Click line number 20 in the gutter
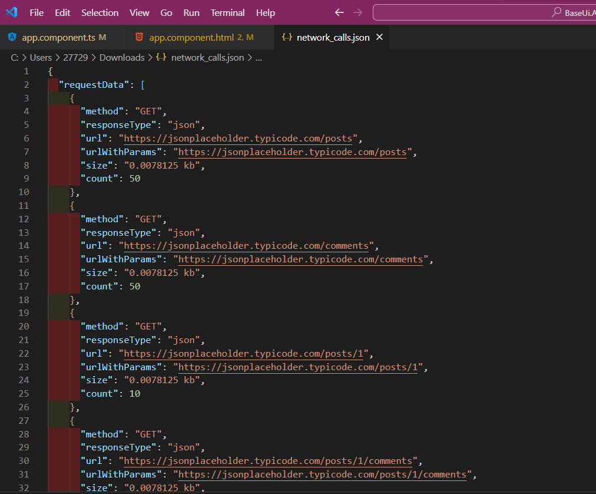Image resolution: width=596 pixels, height=494 pixels. pos(24,326)
